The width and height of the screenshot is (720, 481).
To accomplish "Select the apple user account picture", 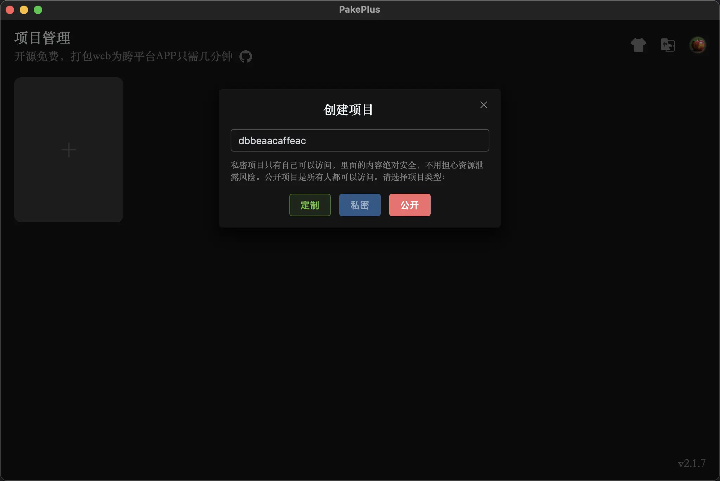I will (697, 45).
